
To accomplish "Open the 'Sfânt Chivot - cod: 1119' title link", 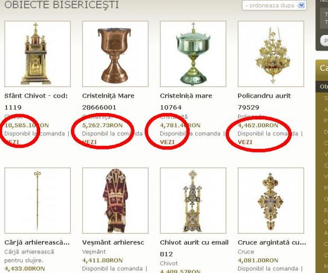I will tap(36, 101).
